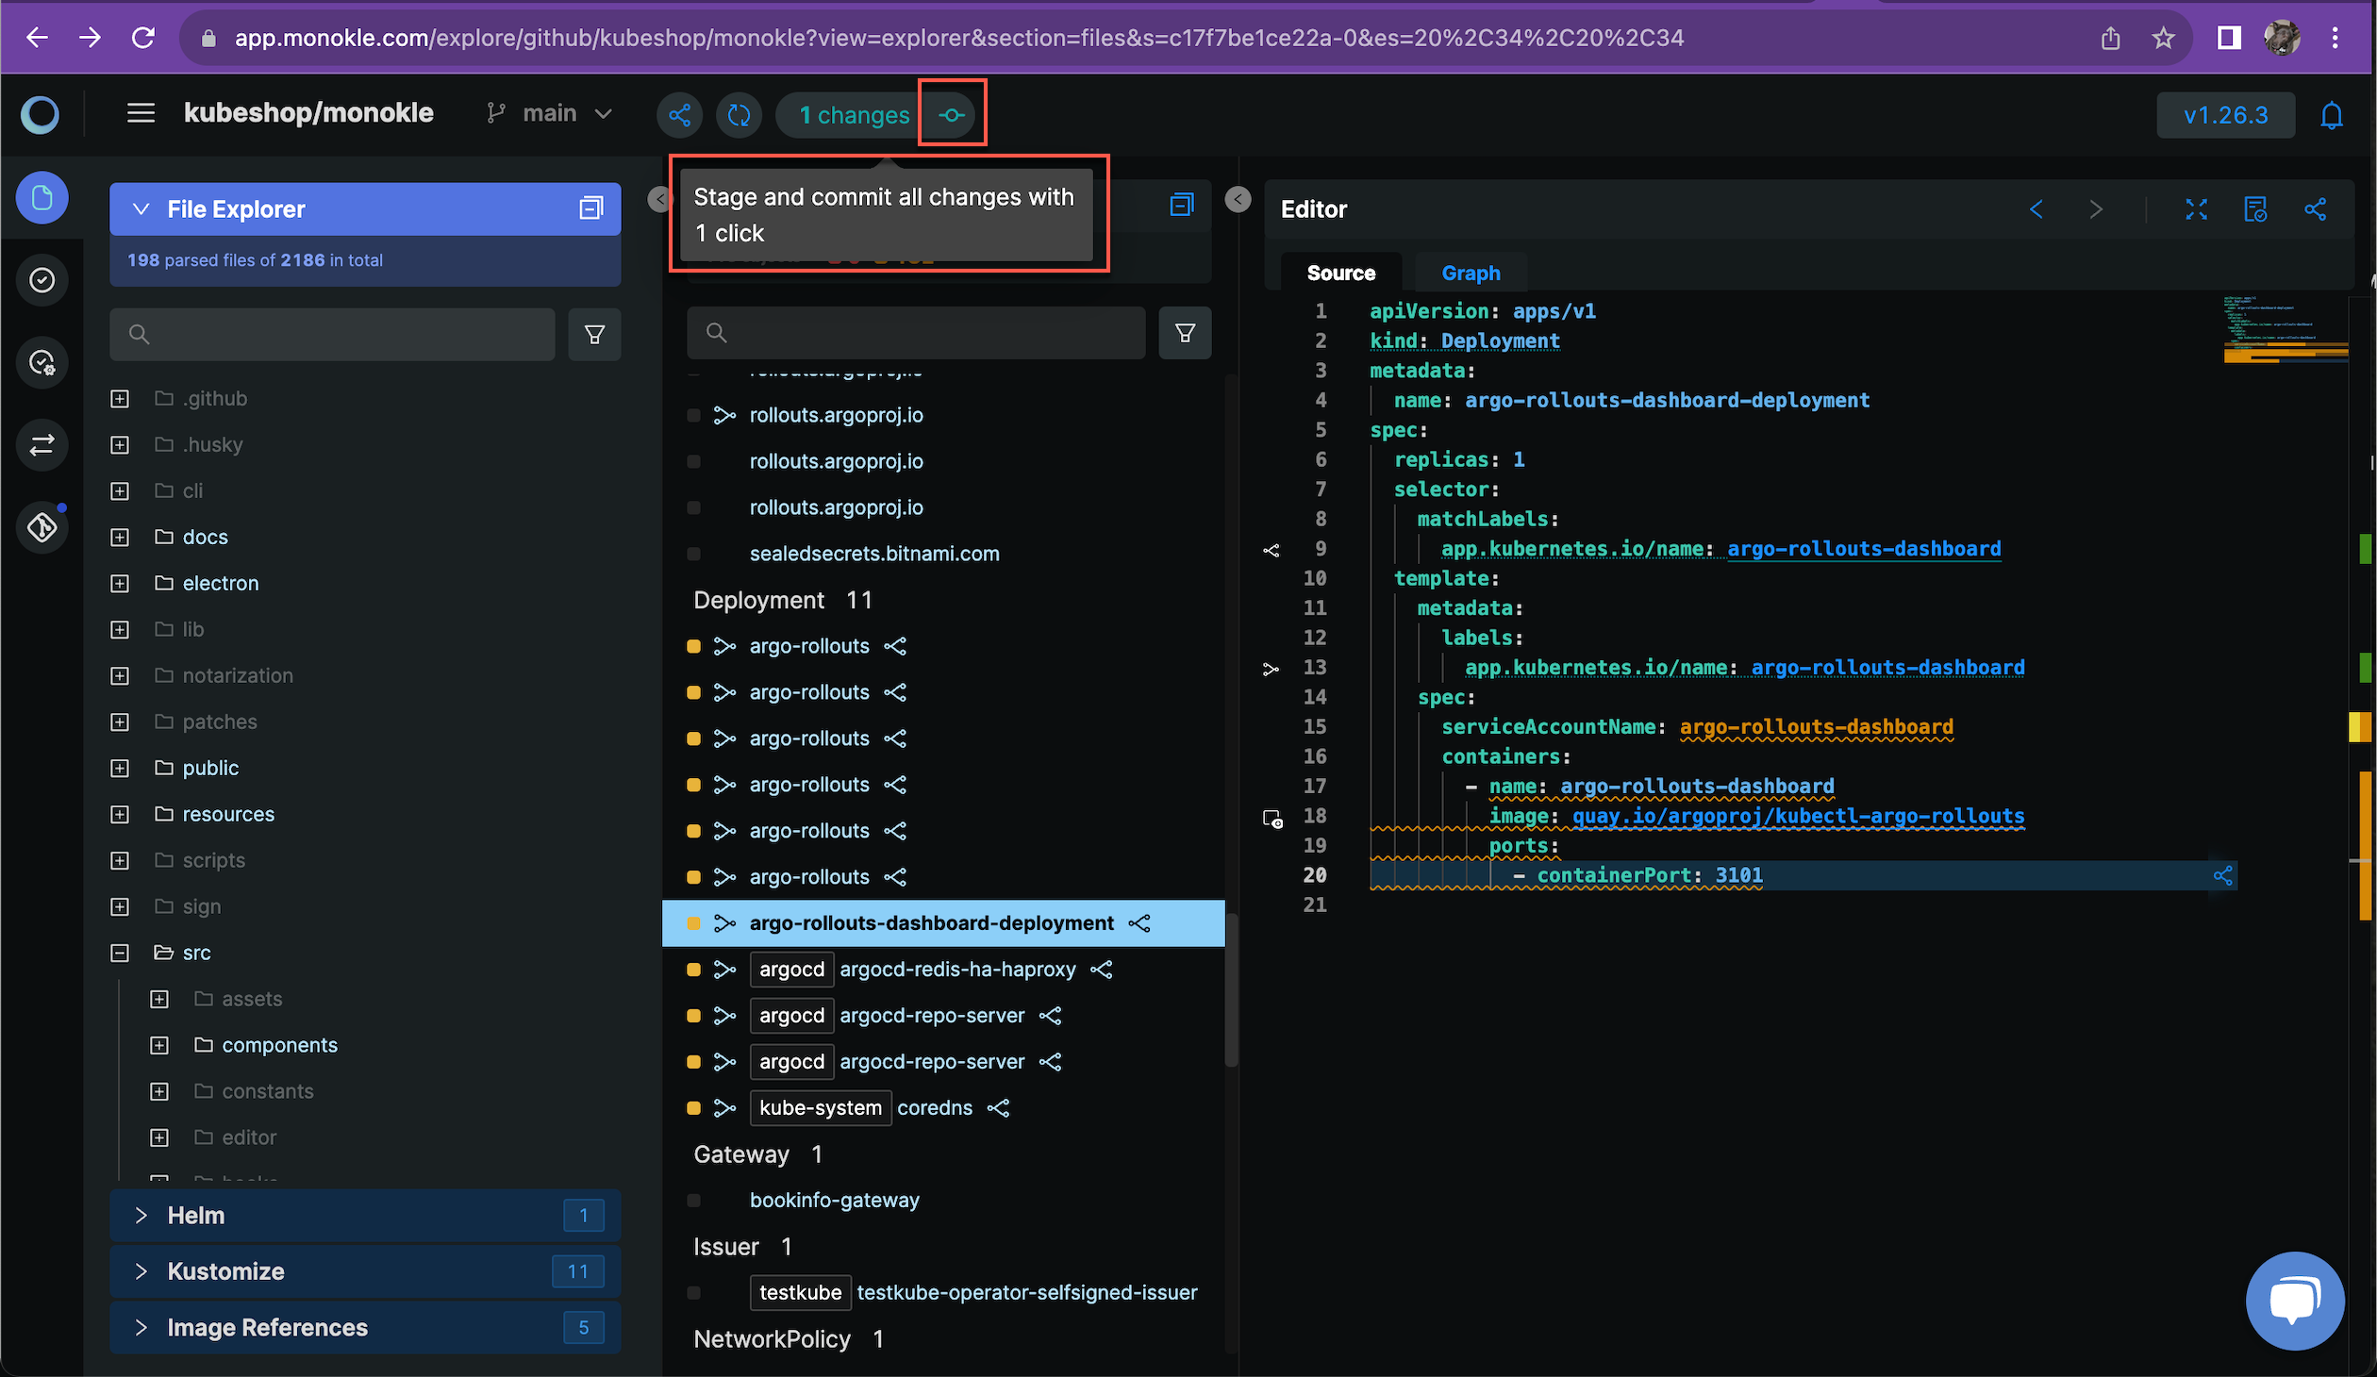2377x1377 pixels.
Task: Open the chat support bubble
Action: coord(2294,1302)
